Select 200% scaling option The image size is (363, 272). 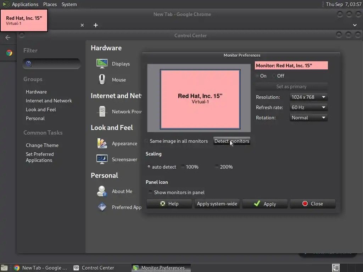coord(217,167)
